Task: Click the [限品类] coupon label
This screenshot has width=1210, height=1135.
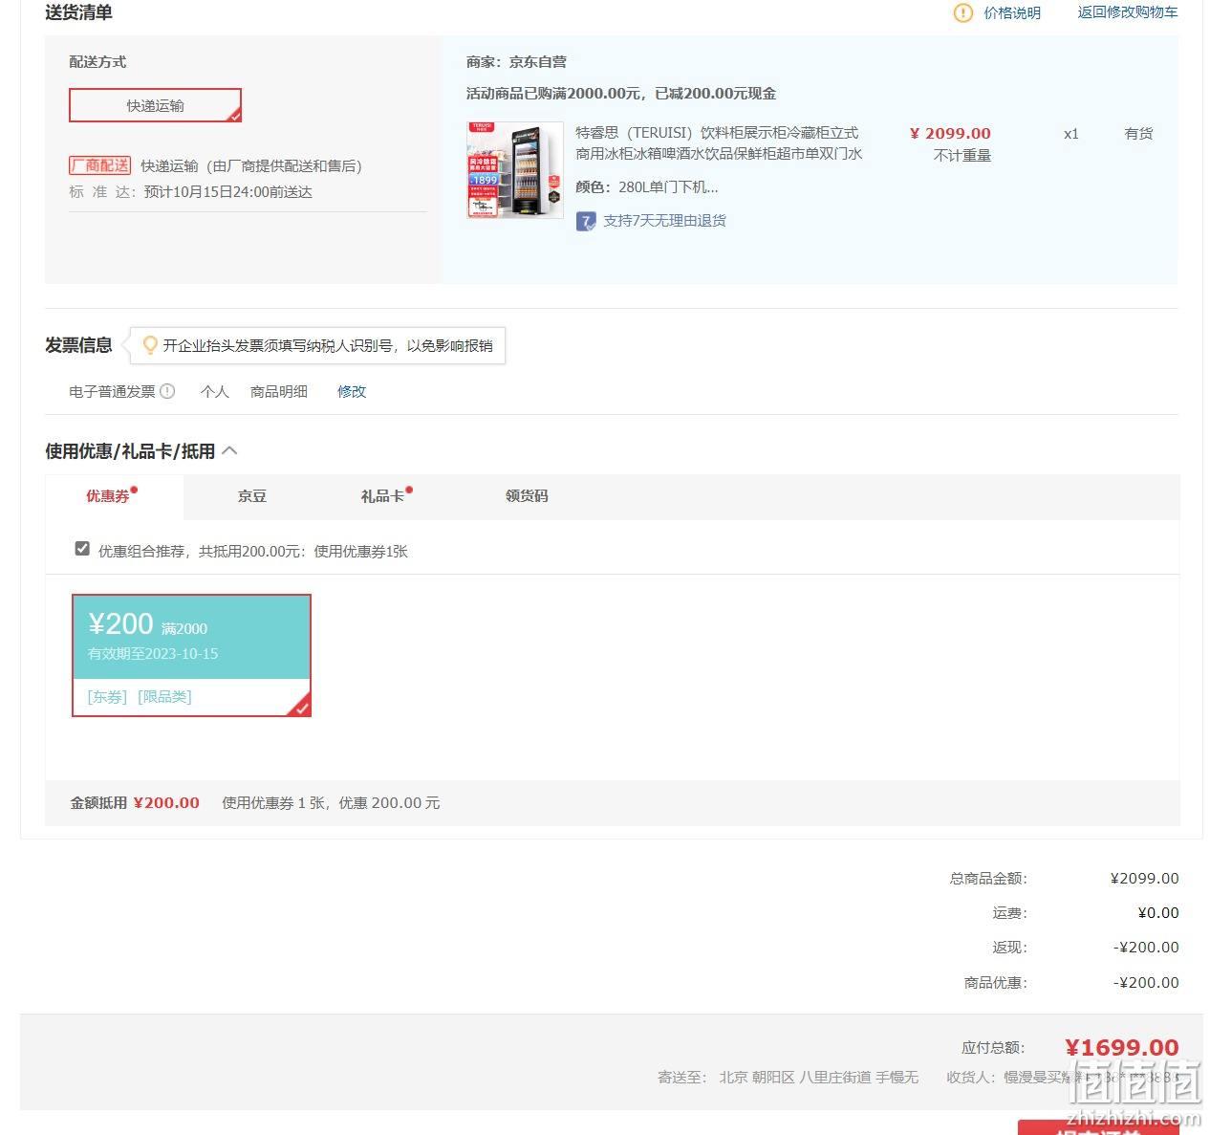Action: 164,697
